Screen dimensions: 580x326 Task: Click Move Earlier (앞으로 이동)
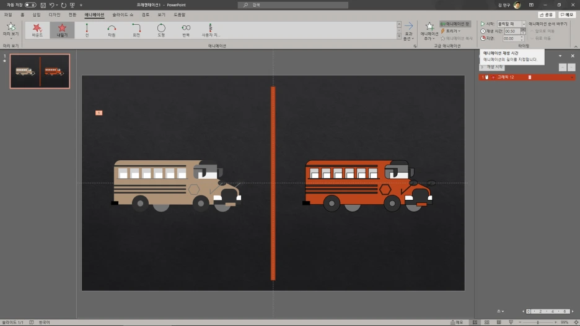coord(542,31)
